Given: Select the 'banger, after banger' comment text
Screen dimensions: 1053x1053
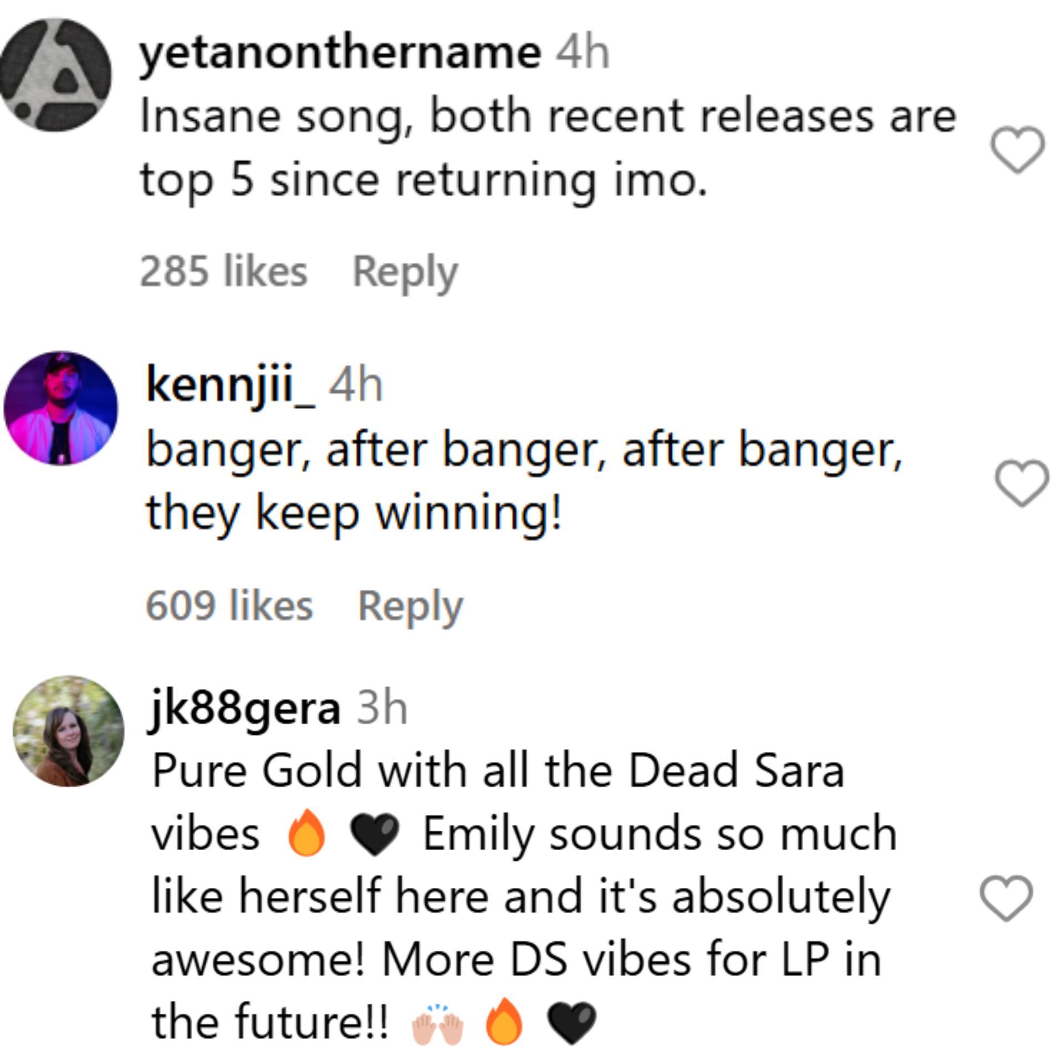Looking at the screenshot, I should coord(524,481).
